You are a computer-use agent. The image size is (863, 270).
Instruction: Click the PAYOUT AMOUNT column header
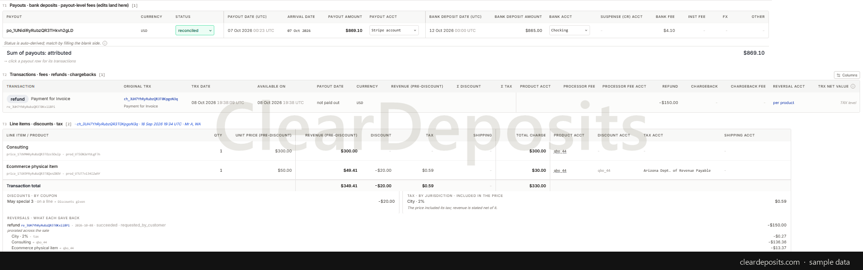coord(345,16)
